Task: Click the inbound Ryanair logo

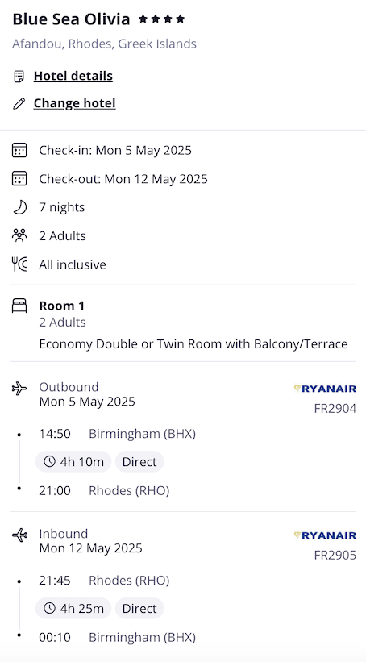Action: coord(325,535)
